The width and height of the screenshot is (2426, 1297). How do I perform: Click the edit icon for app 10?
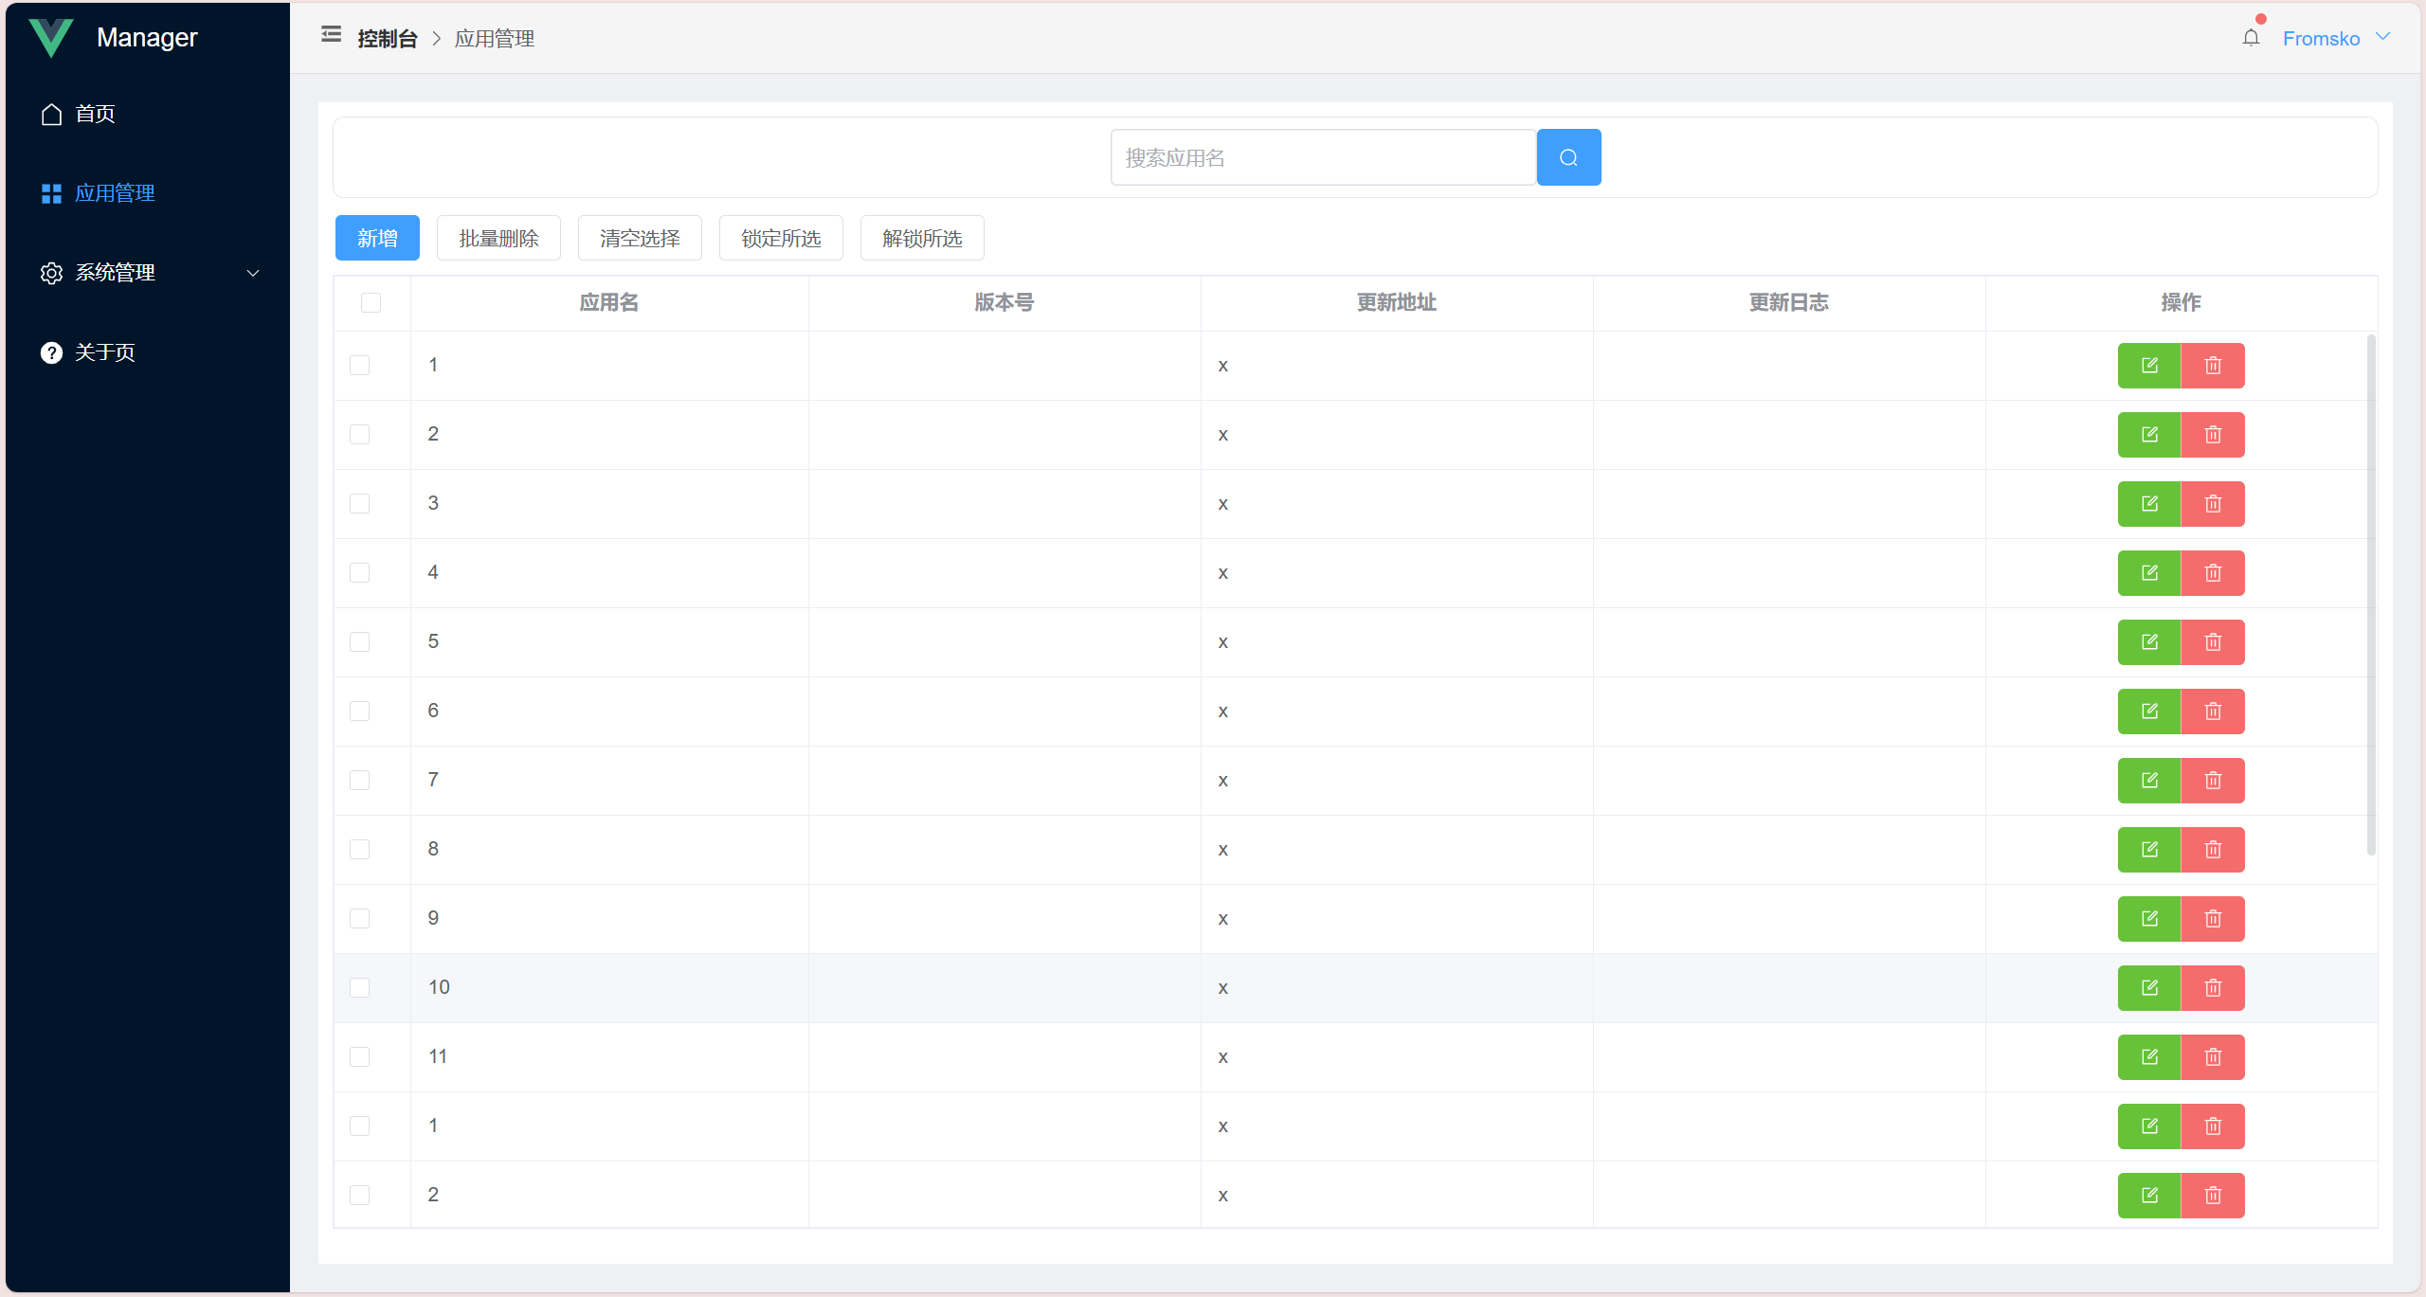point(2148,988)
